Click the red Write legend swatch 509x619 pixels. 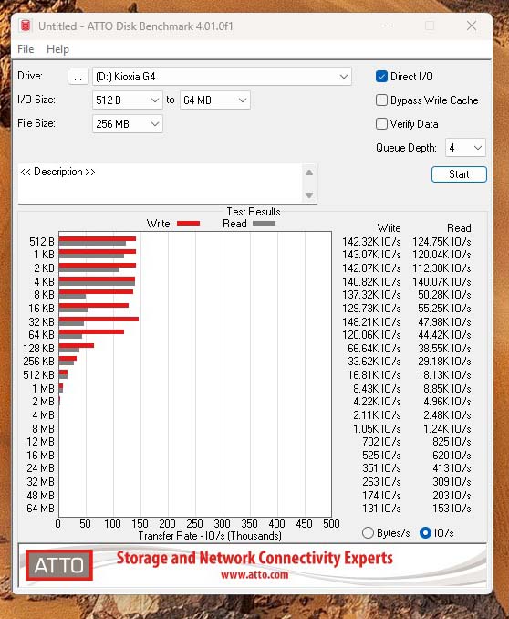pyautogui.click(x=188, y=224)
